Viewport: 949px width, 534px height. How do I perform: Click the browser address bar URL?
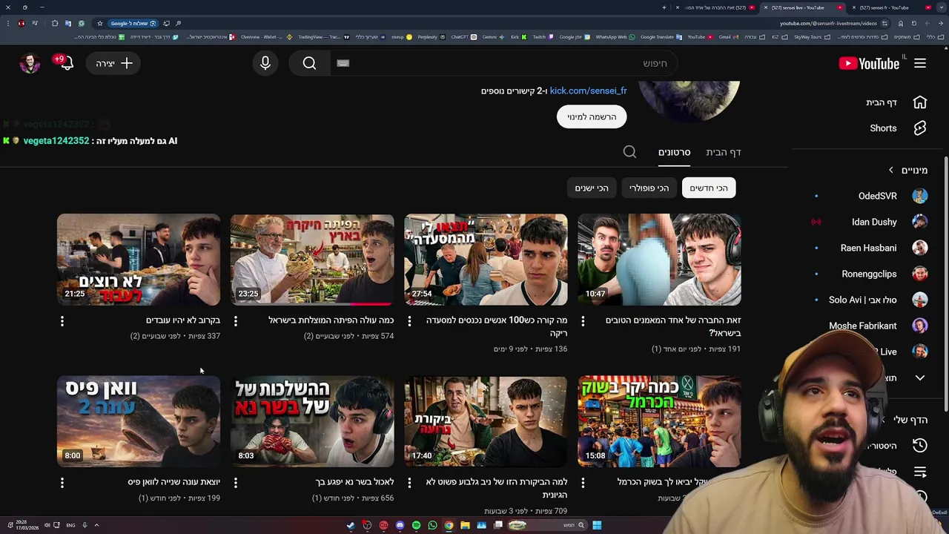827,23
